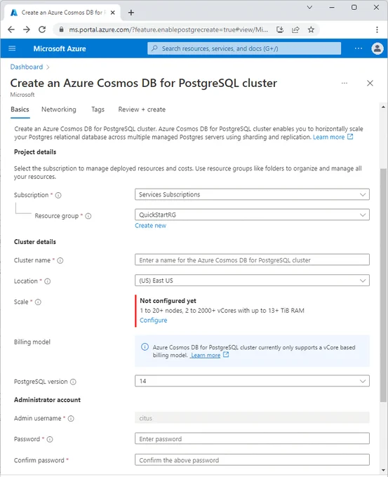The height and width of the screenshot is (477, 388).
Task: Click the "Project details" heading
Action: pos(35,152)
